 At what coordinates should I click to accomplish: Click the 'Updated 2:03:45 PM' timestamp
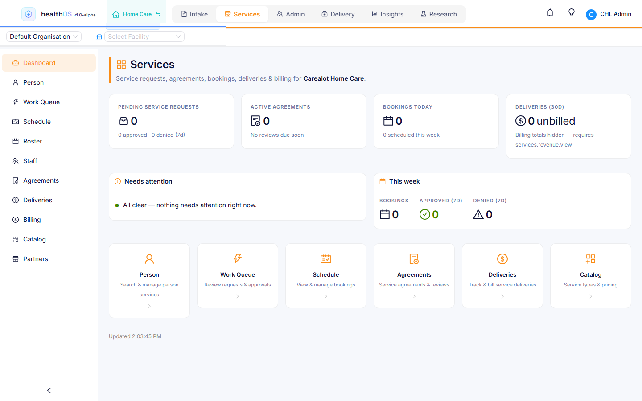pyautogui.click(x=135, y=336)
